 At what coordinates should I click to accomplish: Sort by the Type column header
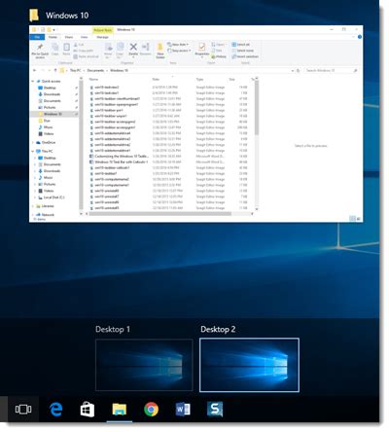pos(199,79)
